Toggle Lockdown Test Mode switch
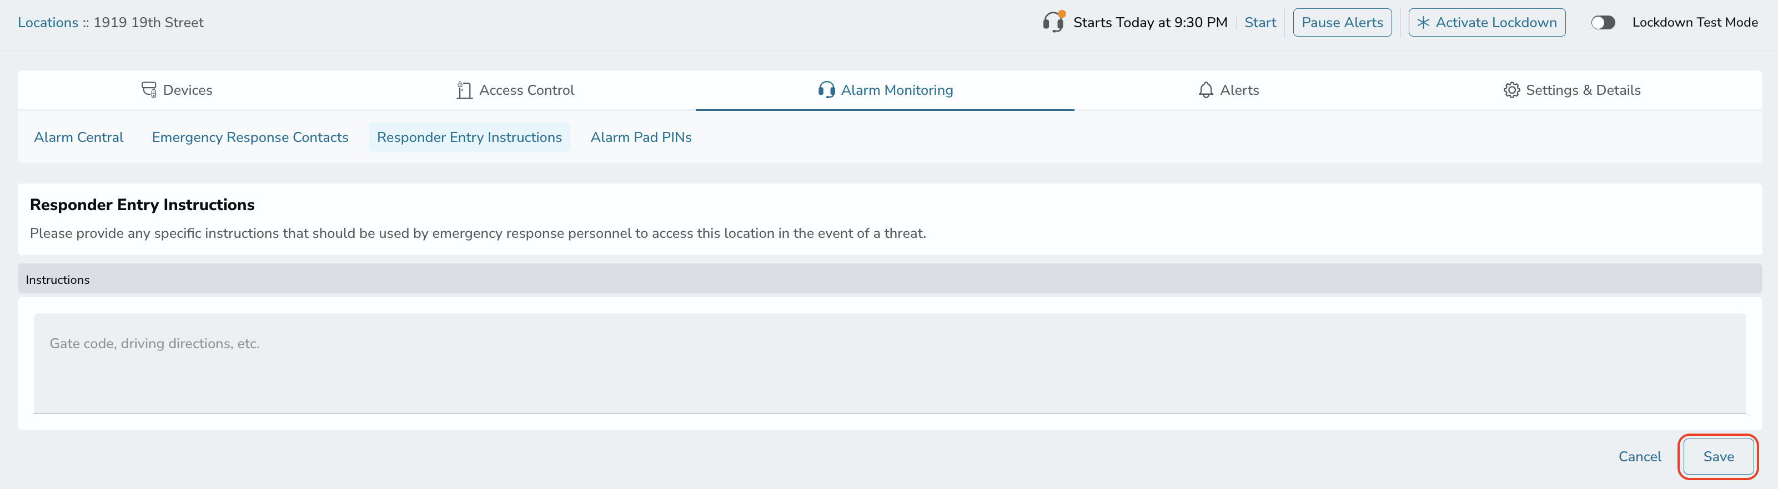Viewport: 1778px width, 489px height. [x=1604, y=23]
